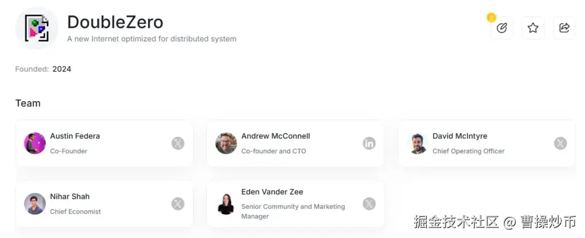Click the edit pencil icon
Viewport: 585px width, 238px height.
(502, 28)
